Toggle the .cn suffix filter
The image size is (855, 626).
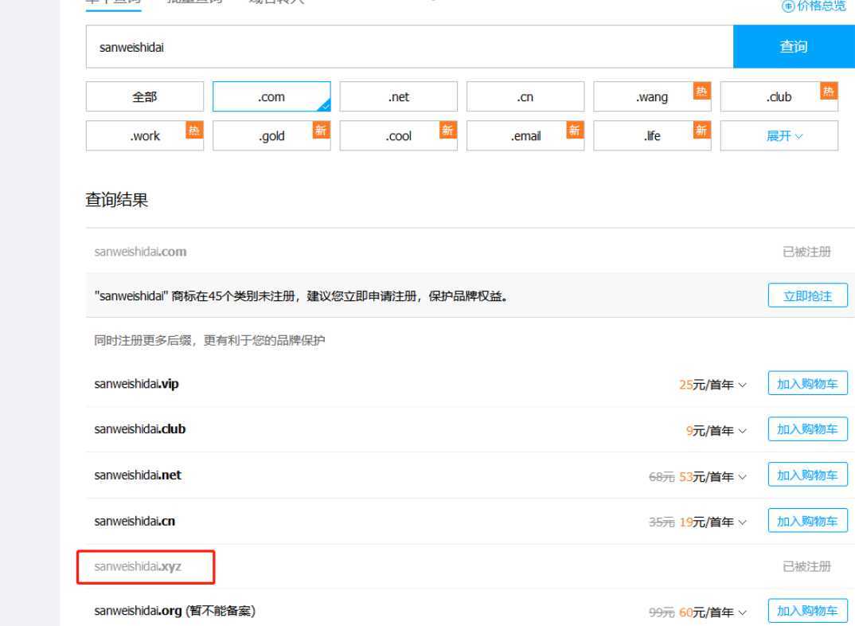[x=525, y=96]
